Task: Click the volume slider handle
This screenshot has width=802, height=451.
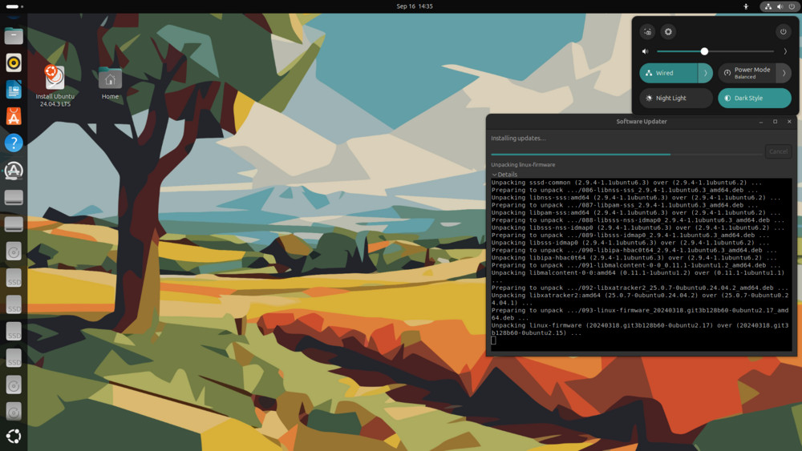Action: 704,51
